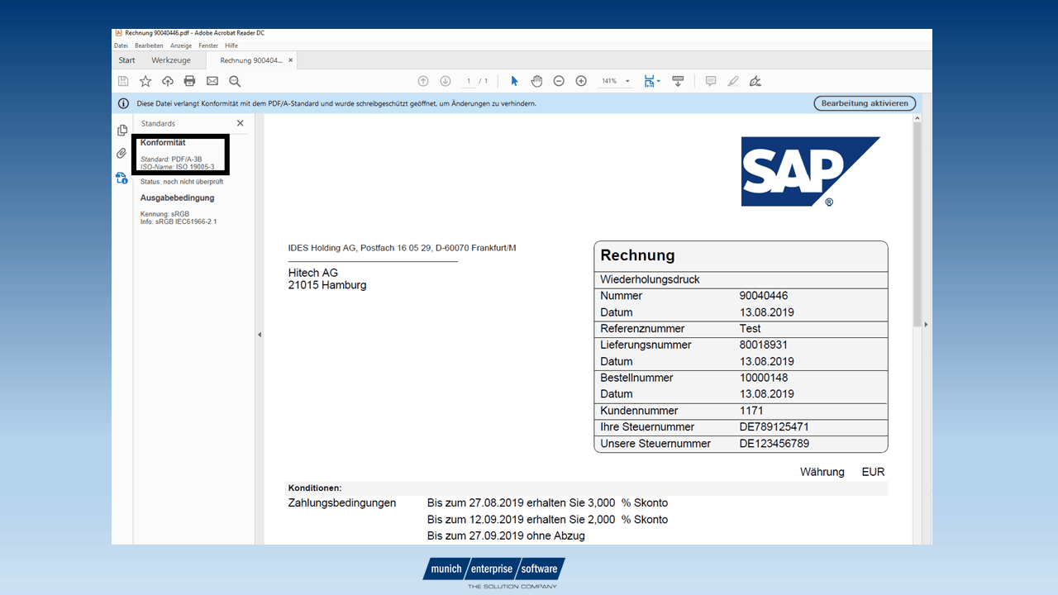
Task: Click the Konformität heading
Action: [163, 143]
